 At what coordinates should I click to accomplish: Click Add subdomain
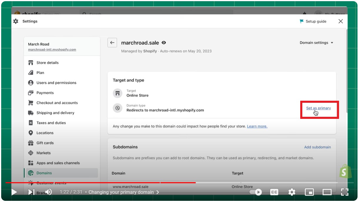[317, 147]
